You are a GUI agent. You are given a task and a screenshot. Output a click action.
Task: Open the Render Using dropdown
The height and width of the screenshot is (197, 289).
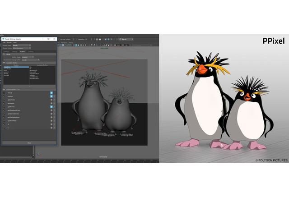pyautogui.click(x=23, y=48)
